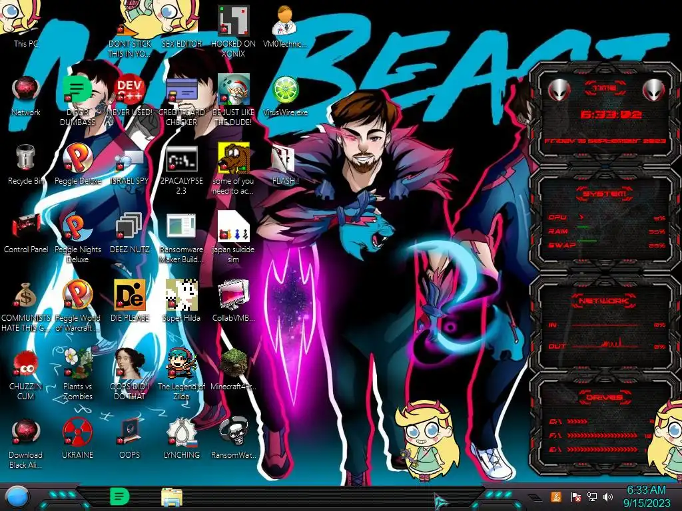Select the Plants vs Zombies shortcut
This screenshot has width=682, height=511.
tap(77, 375)
